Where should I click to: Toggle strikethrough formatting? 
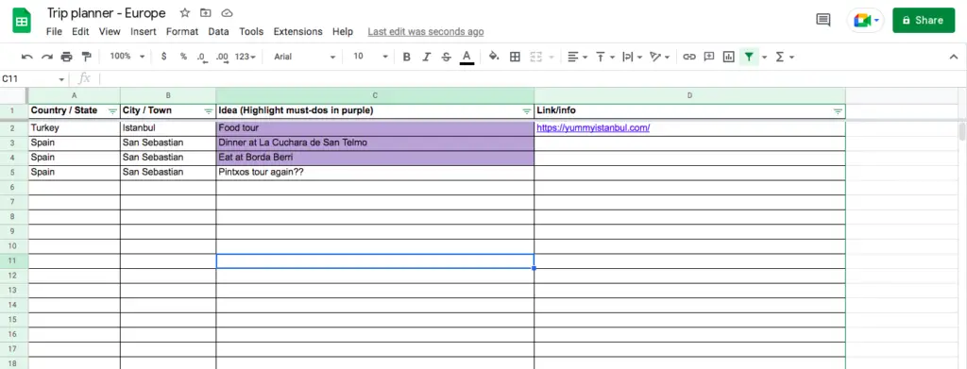(x=447, y=57)
